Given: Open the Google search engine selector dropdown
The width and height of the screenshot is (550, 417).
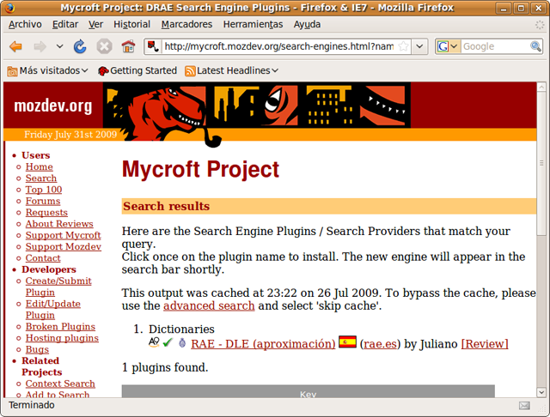Looking at the screenshot, I should [447, 46].
